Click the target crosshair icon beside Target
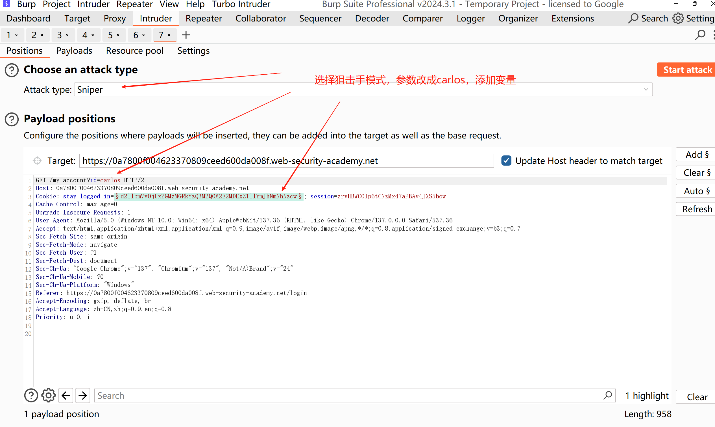This screenshot has height=427, width=715. (37, 161)
